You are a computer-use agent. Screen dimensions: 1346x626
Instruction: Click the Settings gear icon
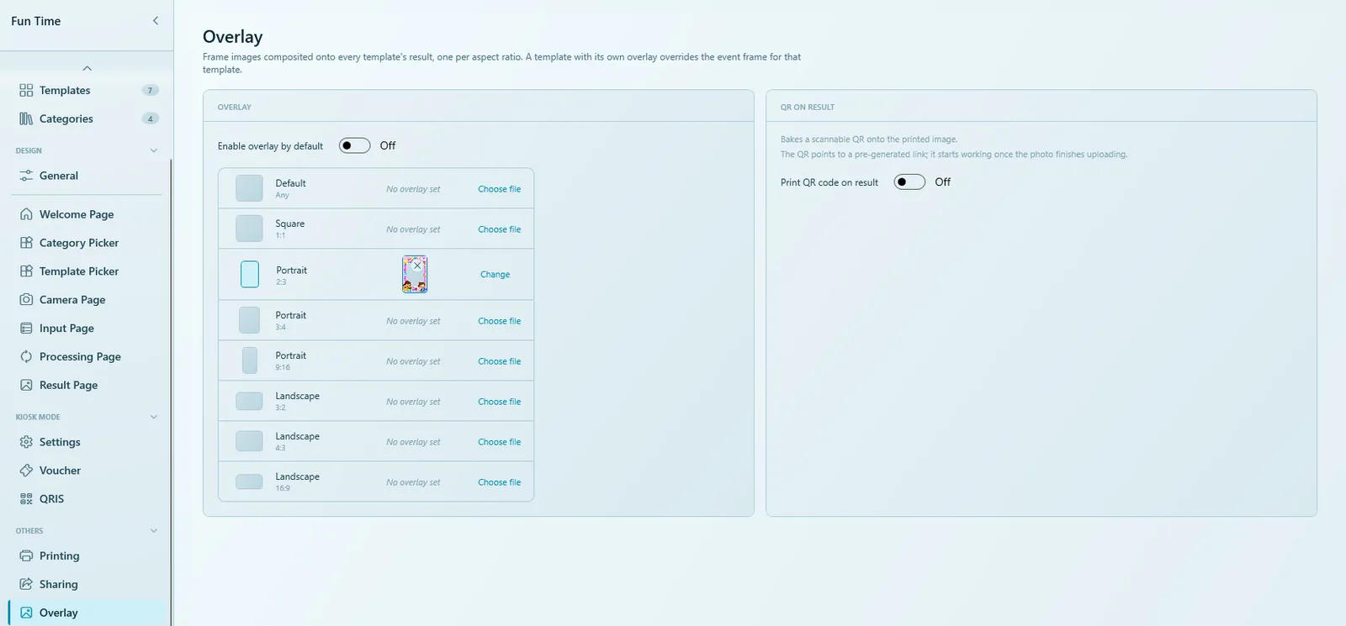[26, 442]
